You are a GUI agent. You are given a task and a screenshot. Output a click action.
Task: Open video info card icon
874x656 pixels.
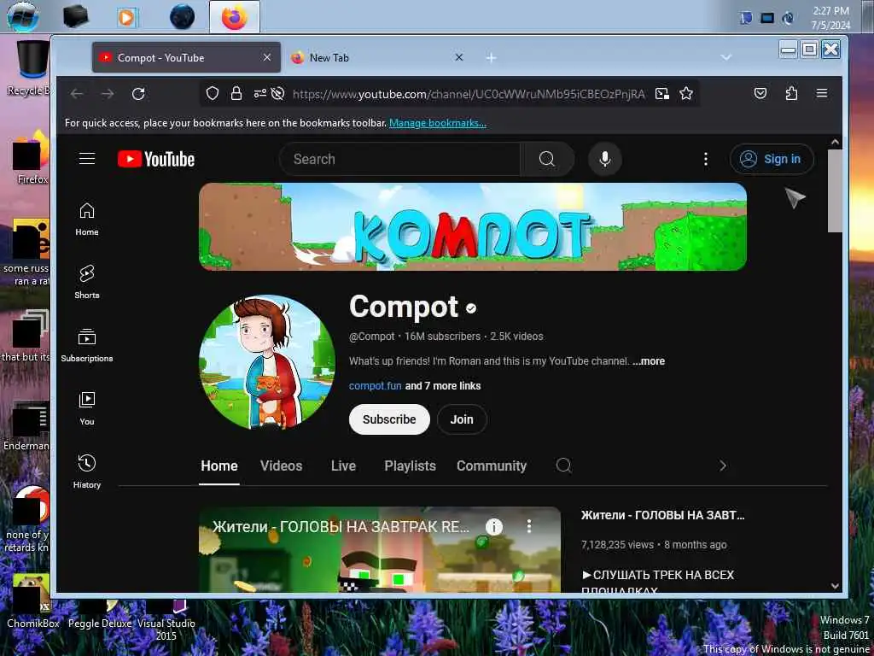coord(494,526)
